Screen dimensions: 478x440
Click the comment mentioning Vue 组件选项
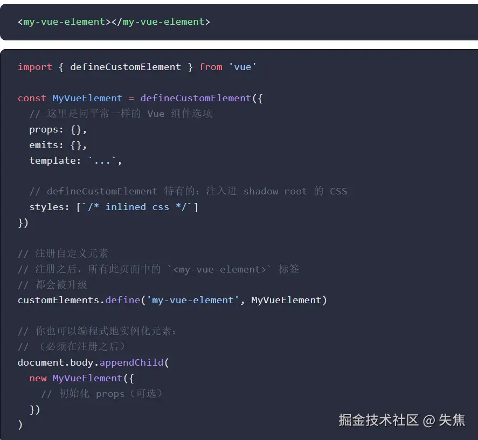[121, 114]
